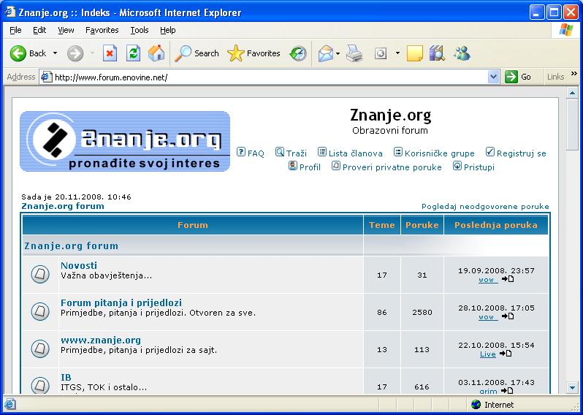This screenshot has height=415, width=583.
Task: Go to the Home page icon
Action: (156, 53)
